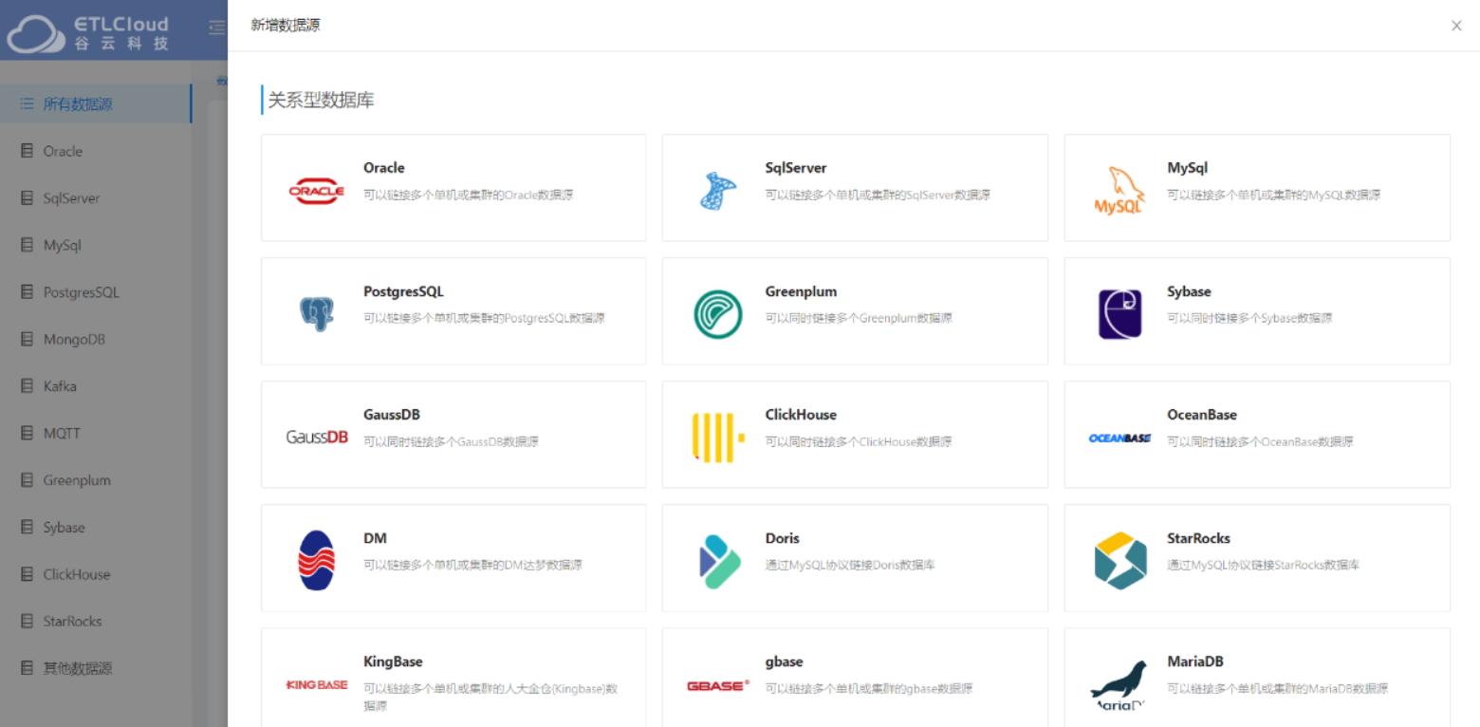The width and height of the screenshot is (1480, 727).
Task: Click the GBASE red logo icon
Action: [x=718, y=684]
